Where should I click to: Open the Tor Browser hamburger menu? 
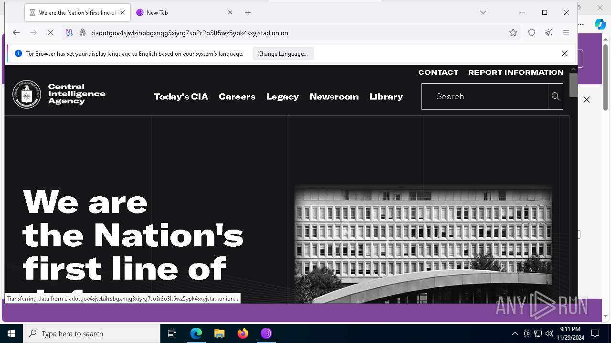566,32
